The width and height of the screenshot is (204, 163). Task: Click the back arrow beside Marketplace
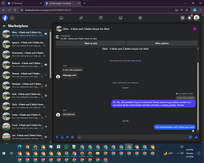pos(4,26)
